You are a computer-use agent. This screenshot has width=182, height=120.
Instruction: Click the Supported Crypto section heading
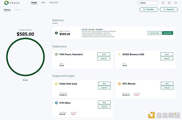click(x=63, y=76)
